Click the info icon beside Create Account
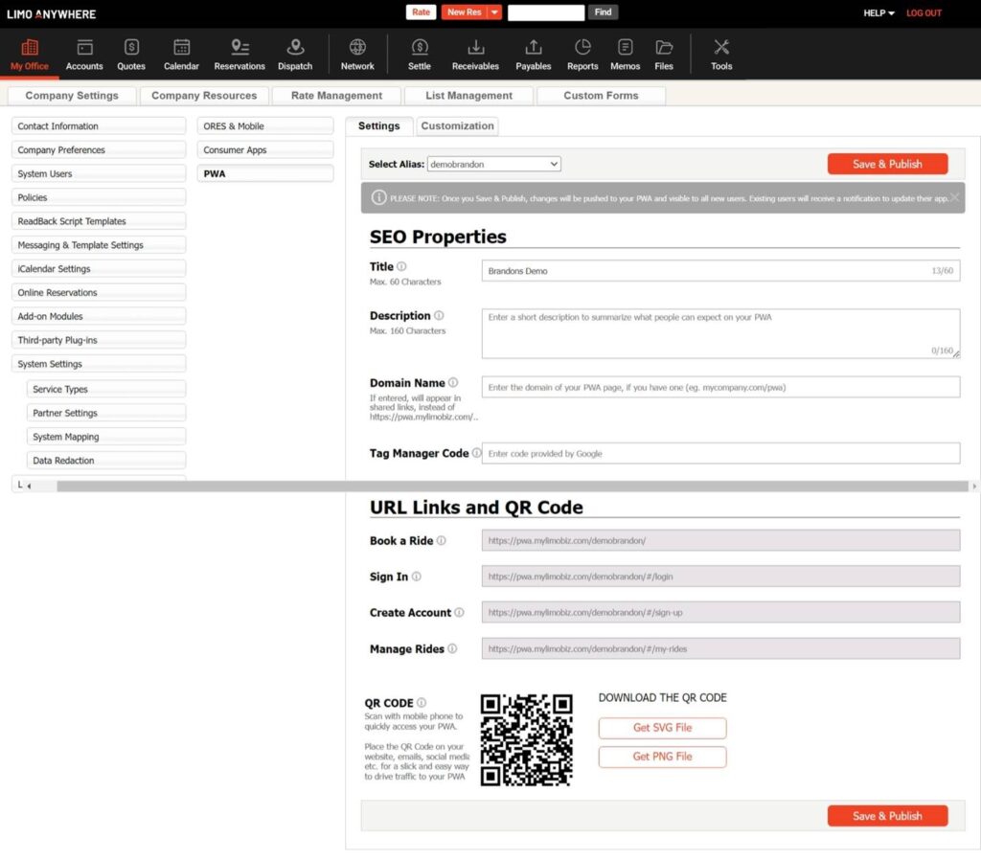The height and width of the screenshot is (860, 981). point(459,612)
